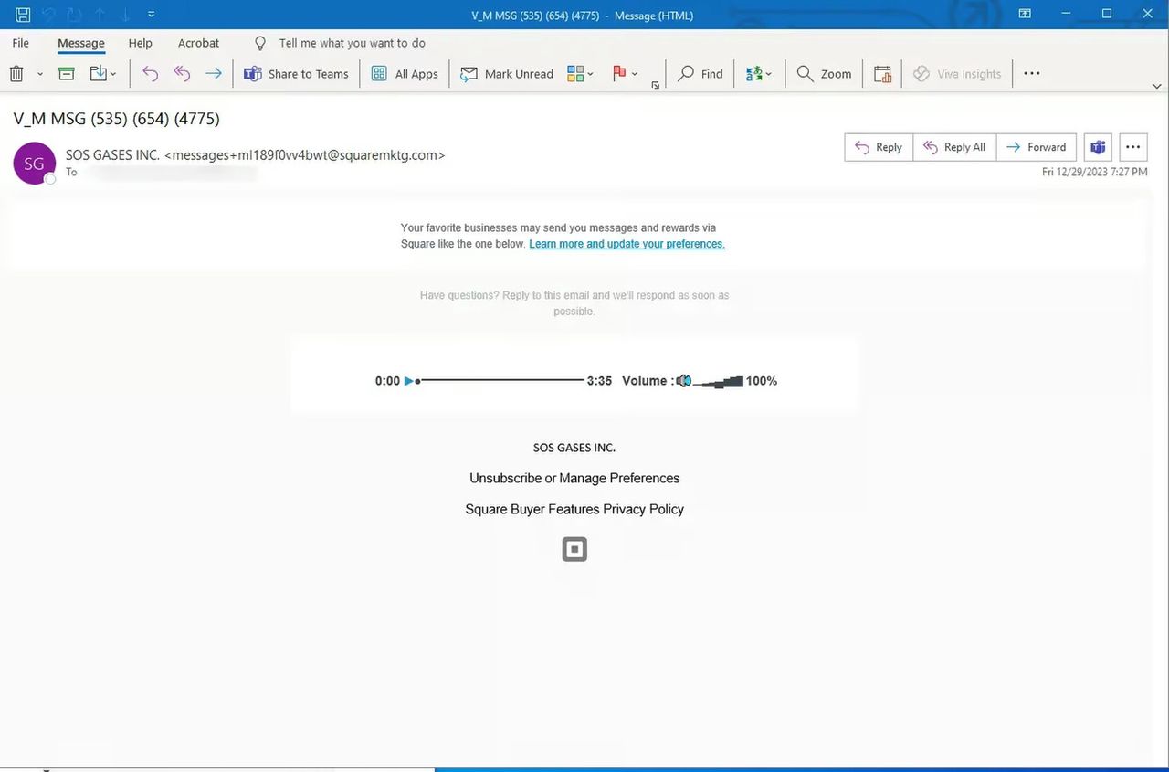1169x772 pixels.
Task: Share message to Teams
Action: click(x=296, y=74)
